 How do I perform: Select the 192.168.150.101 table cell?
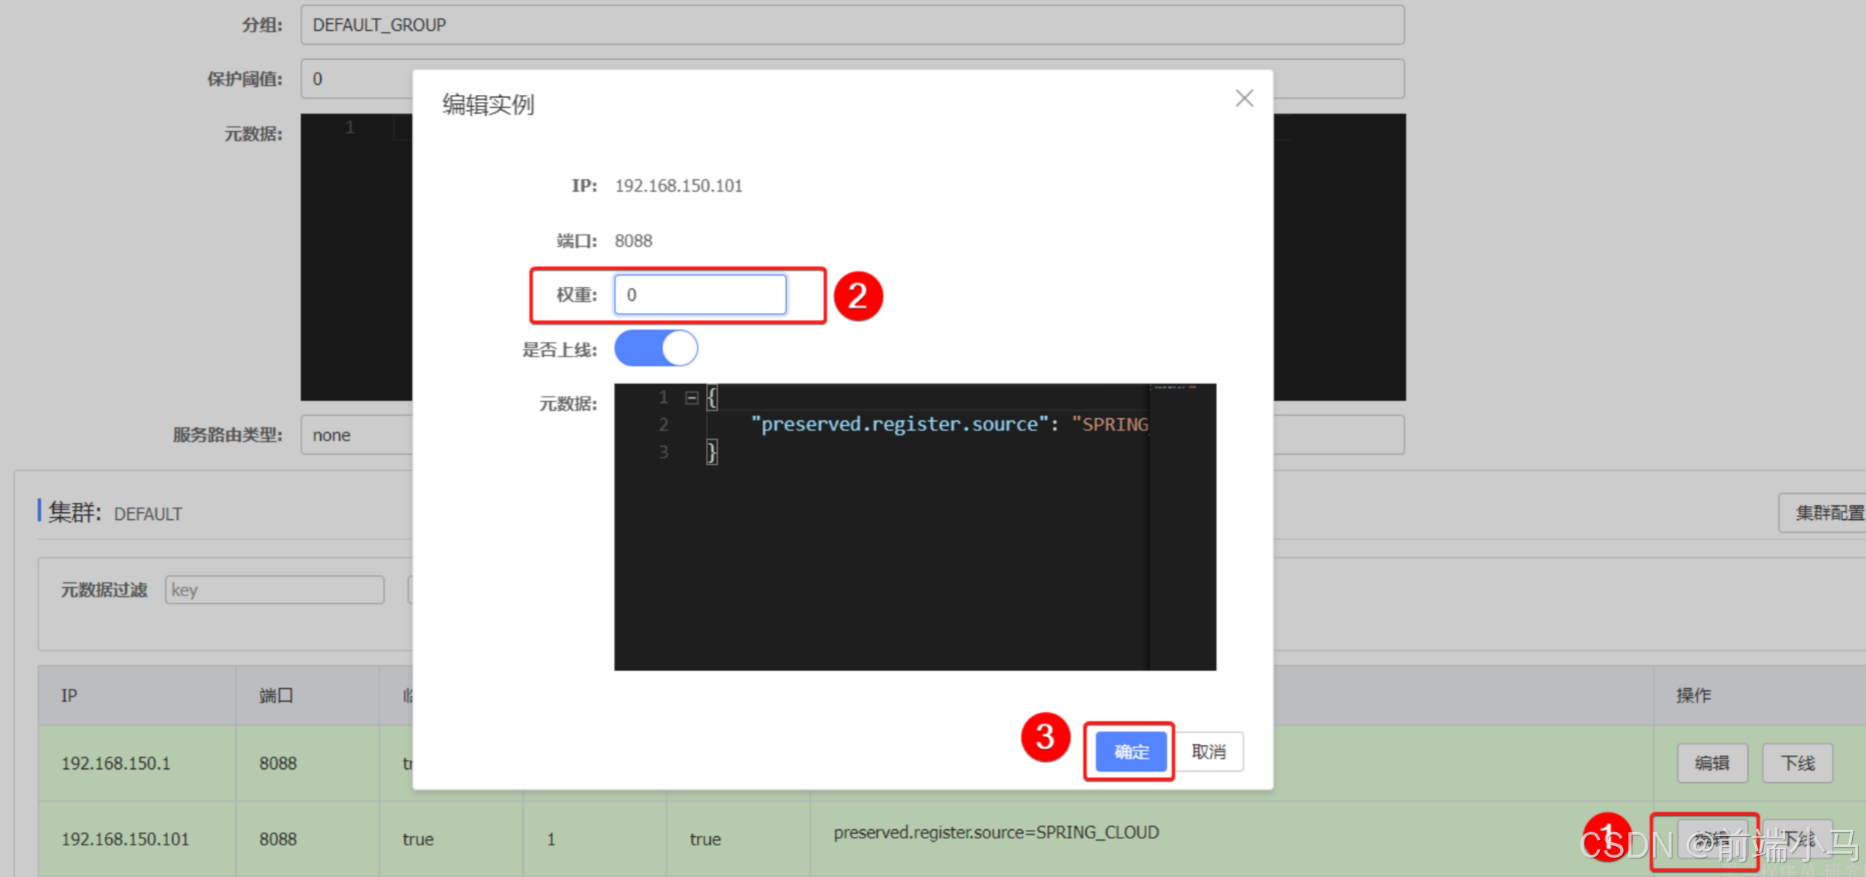coord(125,838)
